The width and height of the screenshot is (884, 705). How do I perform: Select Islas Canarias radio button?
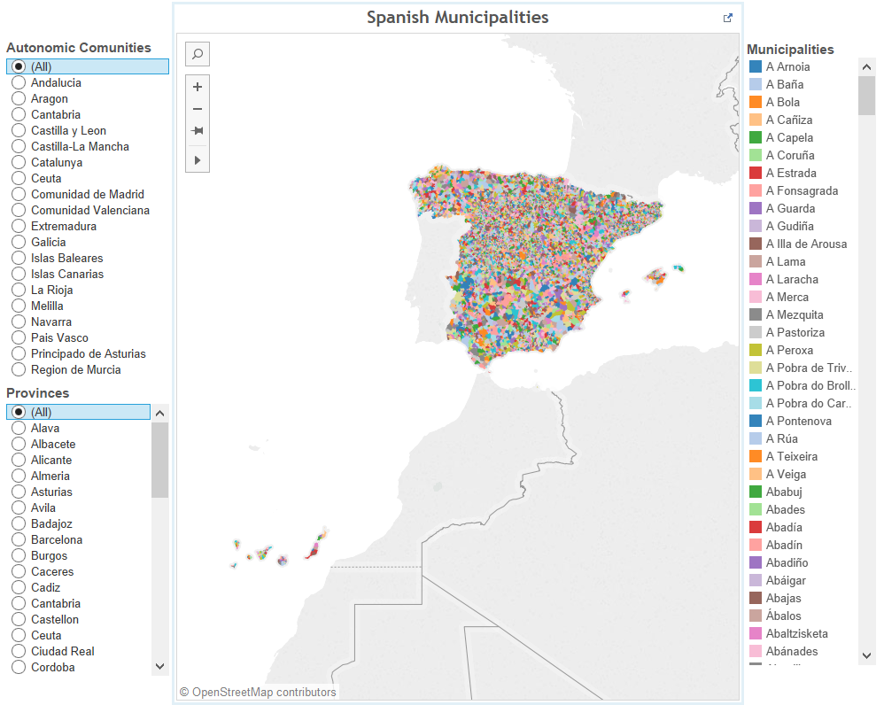(x=19, y=274)
